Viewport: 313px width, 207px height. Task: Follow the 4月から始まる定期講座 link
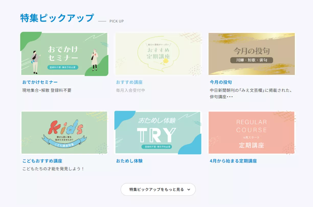tap(233, 161)
